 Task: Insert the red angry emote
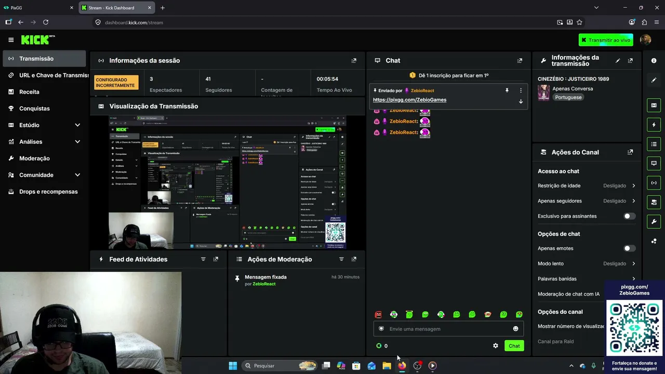[378, 314]
